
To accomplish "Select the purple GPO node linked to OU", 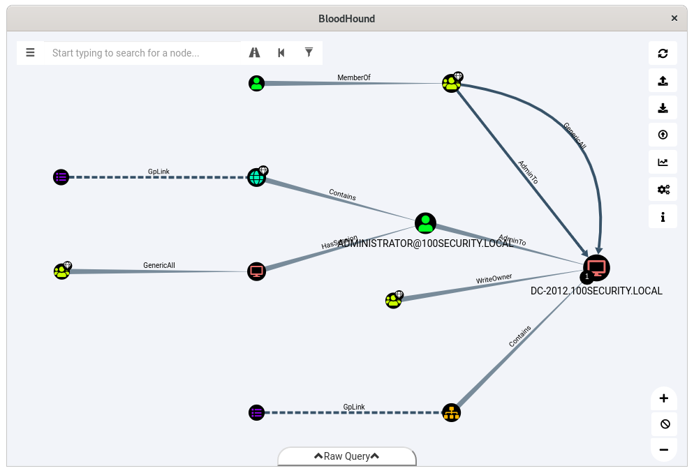I will point(257,413).
